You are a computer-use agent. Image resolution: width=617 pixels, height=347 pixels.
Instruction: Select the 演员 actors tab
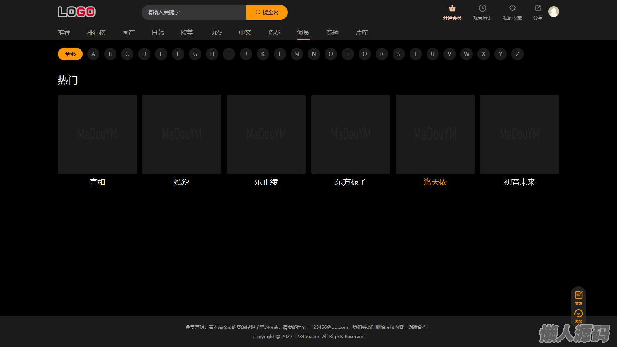303,33
